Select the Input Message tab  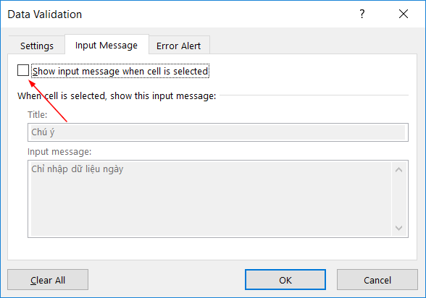106,45
